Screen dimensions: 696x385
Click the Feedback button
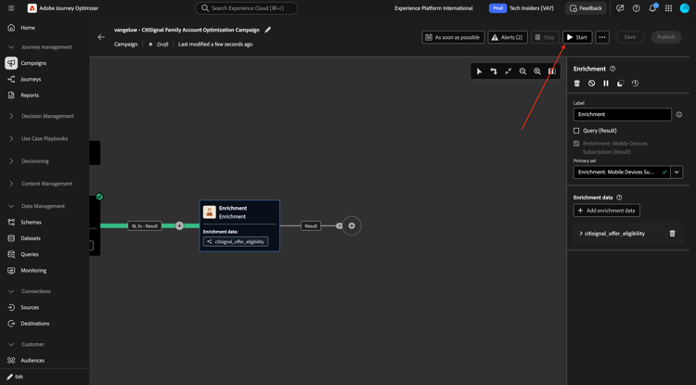click(586, 8)
